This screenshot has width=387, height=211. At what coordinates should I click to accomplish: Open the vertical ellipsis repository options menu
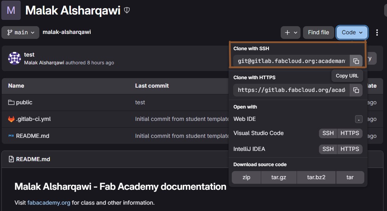pos(377,32)
